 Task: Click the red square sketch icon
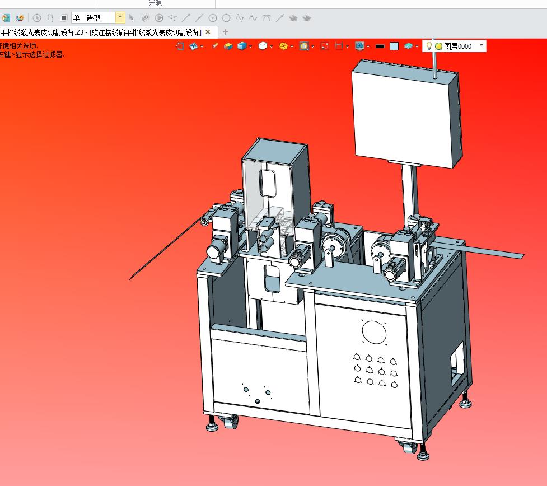pyautogui.click(x=325, y=46)
